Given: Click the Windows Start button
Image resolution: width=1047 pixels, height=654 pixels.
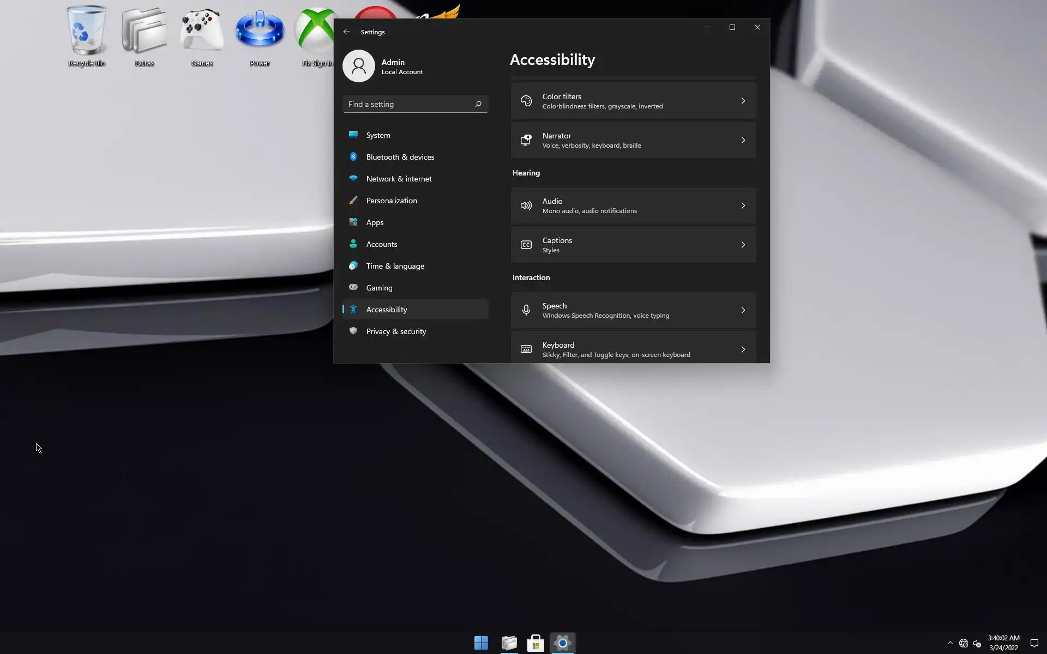Looking at the screenshot, I should (481, 643).
